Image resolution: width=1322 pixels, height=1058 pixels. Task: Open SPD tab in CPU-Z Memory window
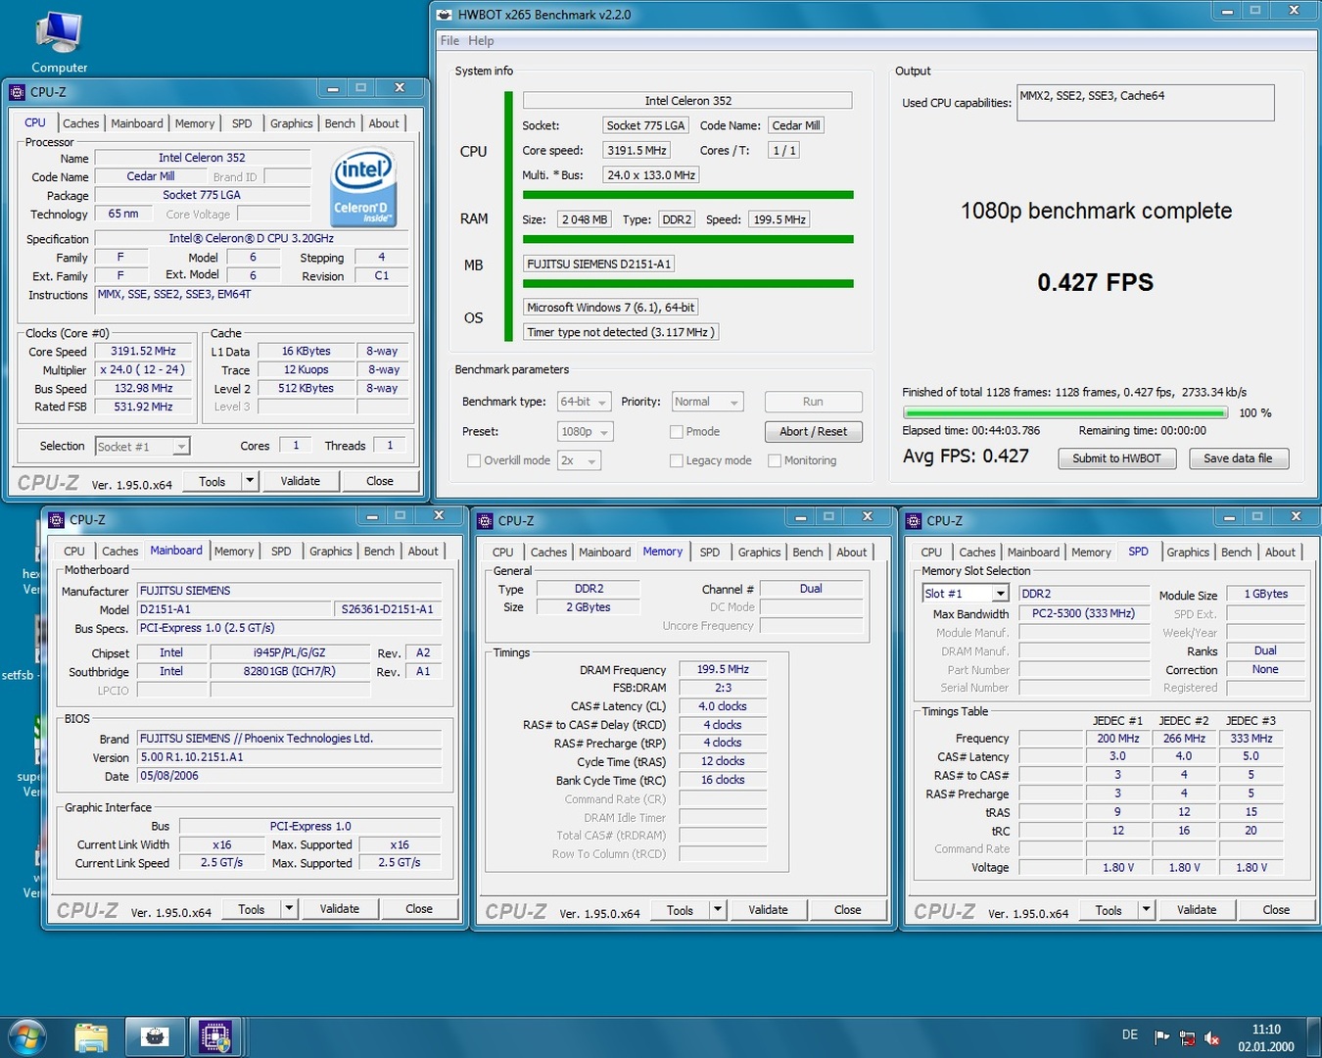pyautogui.click(x=710, y=553)
